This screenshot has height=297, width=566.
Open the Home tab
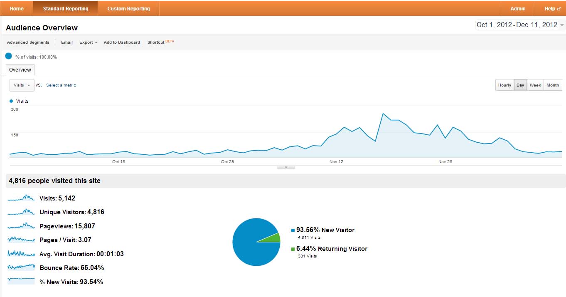(17, 8)
